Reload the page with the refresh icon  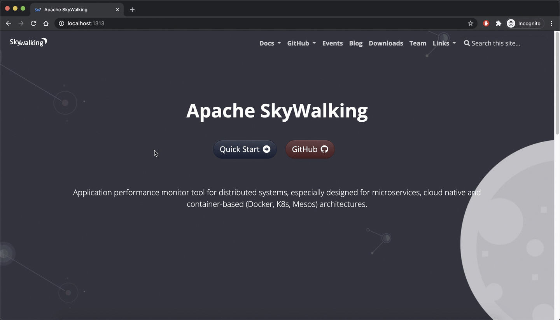coord(33,23)
